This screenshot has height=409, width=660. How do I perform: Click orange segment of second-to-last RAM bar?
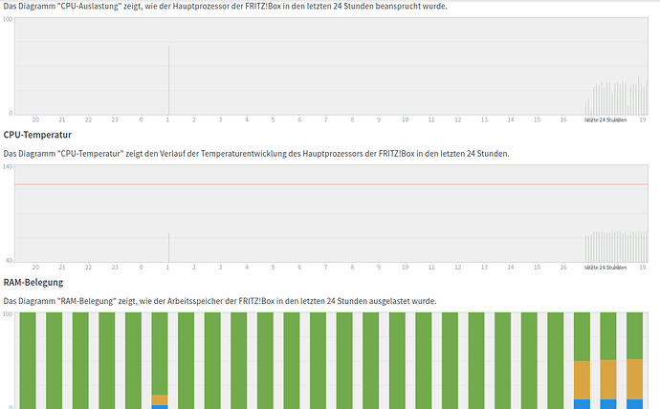(x=608, y=379)
